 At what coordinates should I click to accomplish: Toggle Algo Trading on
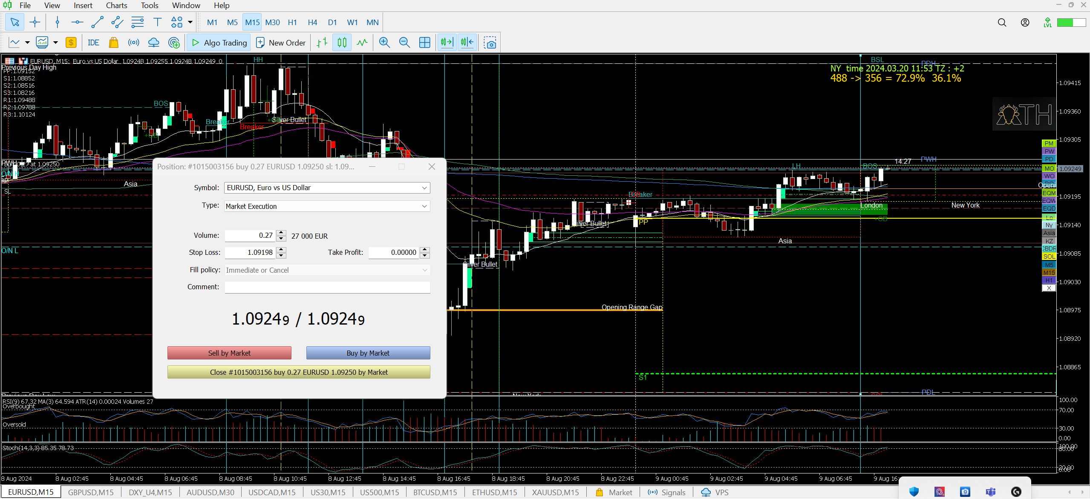219,43
